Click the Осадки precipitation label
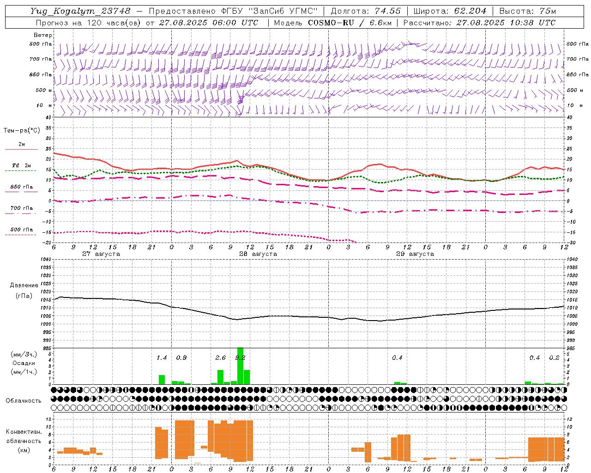 pos(24,363)
